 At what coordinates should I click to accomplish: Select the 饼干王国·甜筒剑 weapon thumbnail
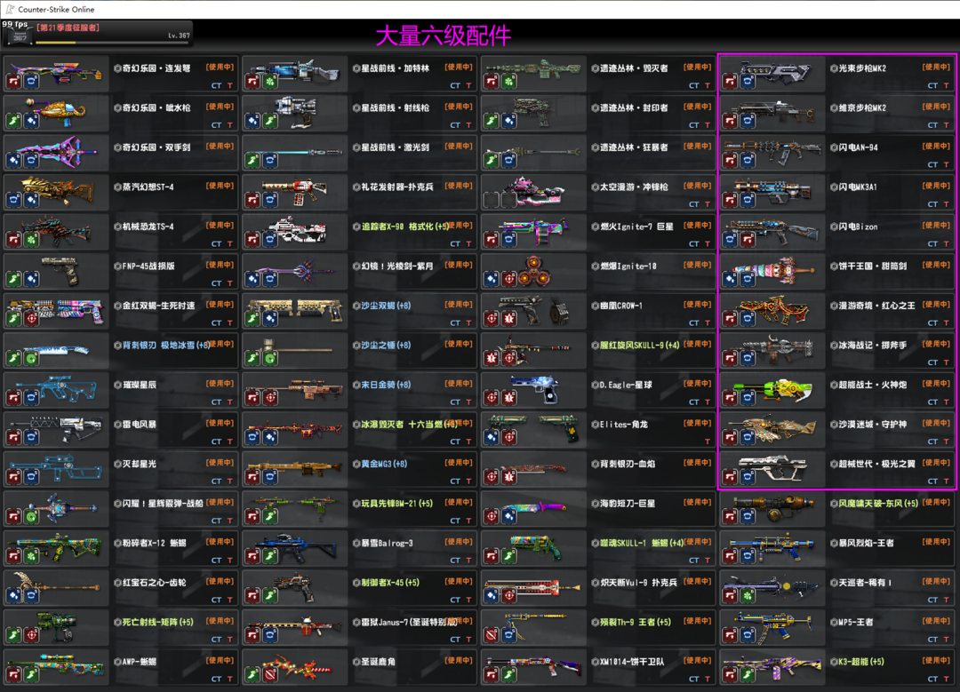pyautogui.click(x=772, y=272)
